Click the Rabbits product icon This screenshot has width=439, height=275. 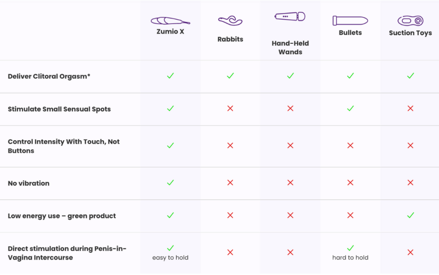pyautogui.click(x=230, y=21)
